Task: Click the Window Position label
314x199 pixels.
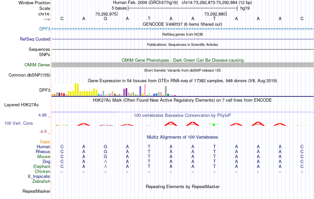Action: tap(34, 3)
